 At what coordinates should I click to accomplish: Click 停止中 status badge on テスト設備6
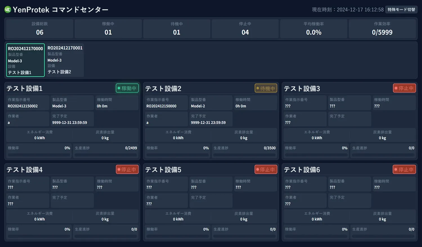pos(404,170)
